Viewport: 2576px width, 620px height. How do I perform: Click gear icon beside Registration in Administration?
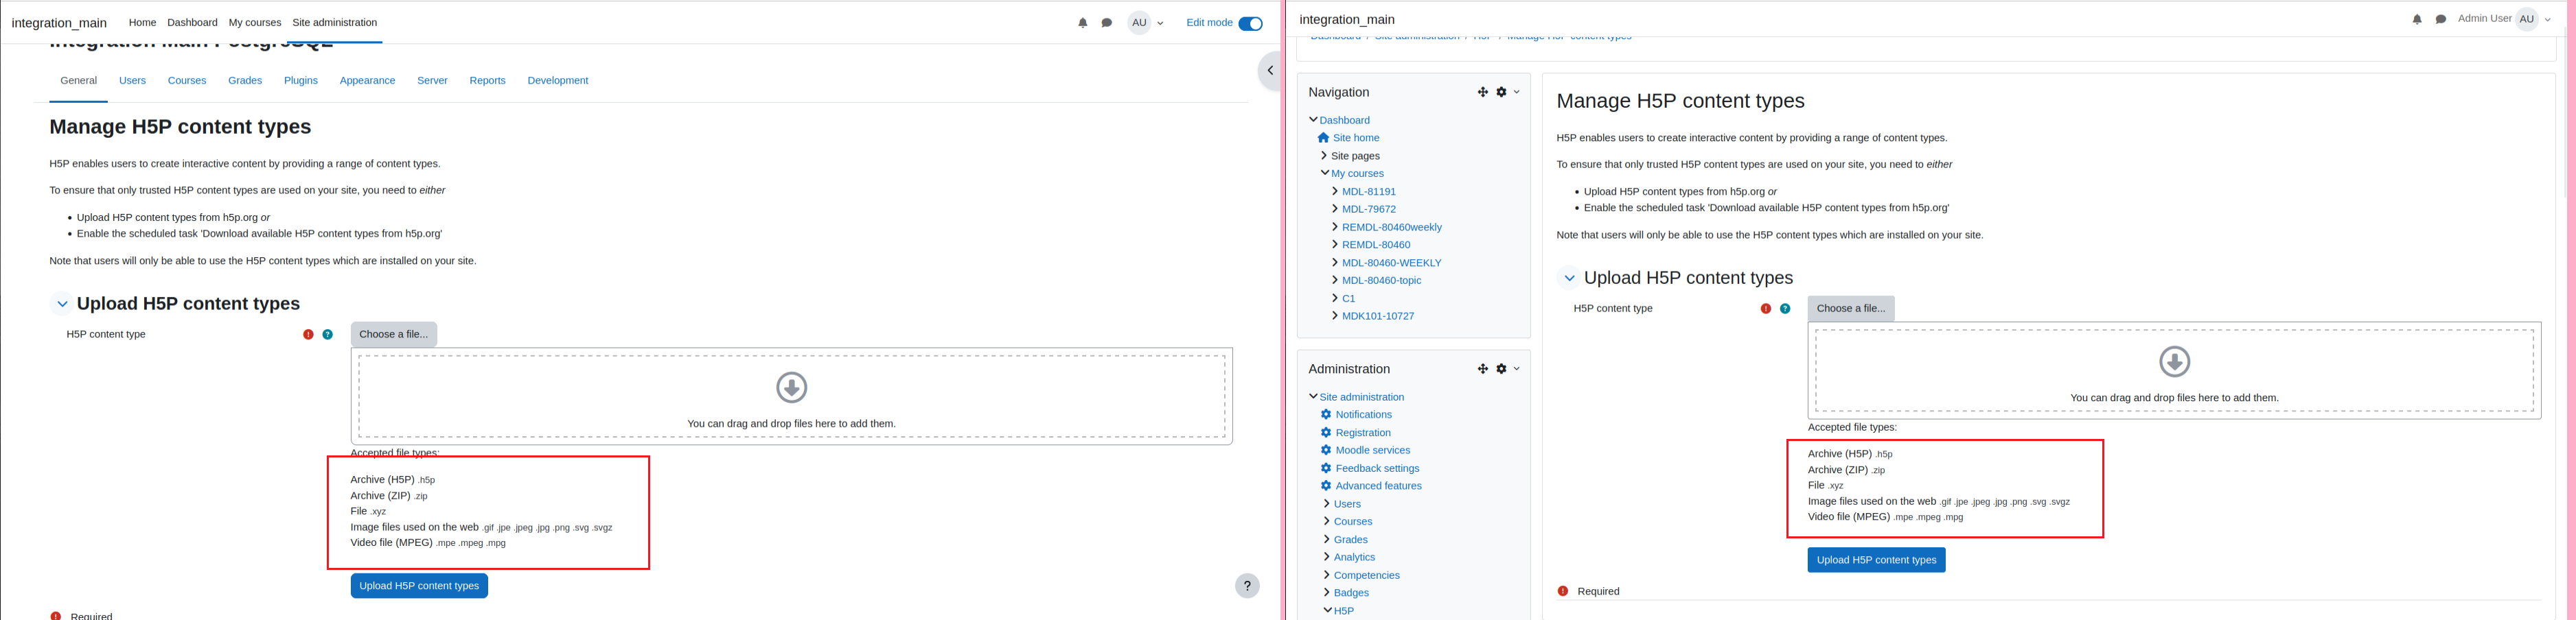[1325, 432]
